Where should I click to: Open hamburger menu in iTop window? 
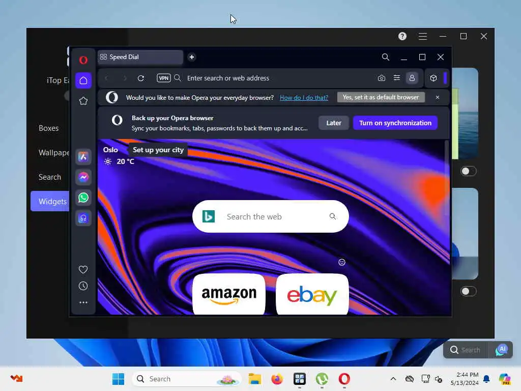point(423,36)
